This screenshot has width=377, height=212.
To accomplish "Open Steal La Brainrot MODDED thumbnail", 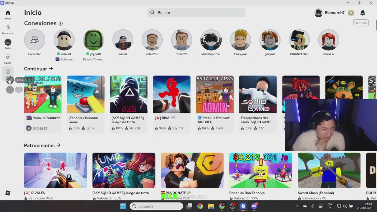I will [x=215, y=94].
